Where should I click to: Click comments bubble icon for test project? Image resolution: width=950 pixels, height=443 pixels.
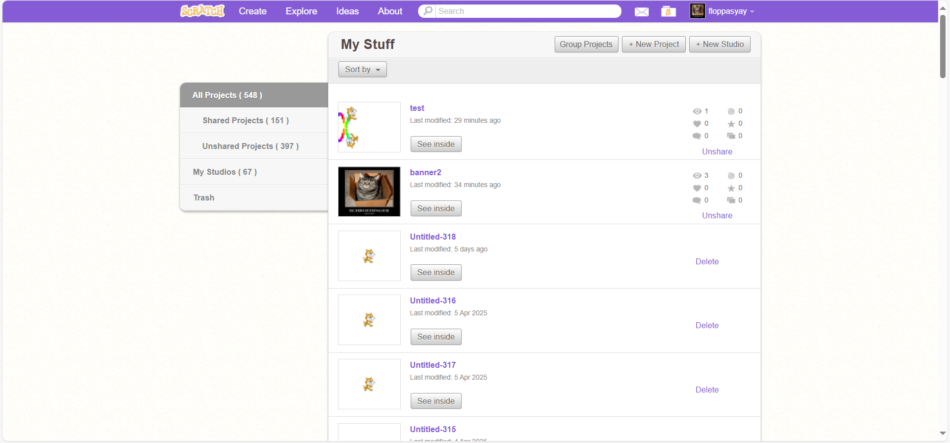(697, 136)
